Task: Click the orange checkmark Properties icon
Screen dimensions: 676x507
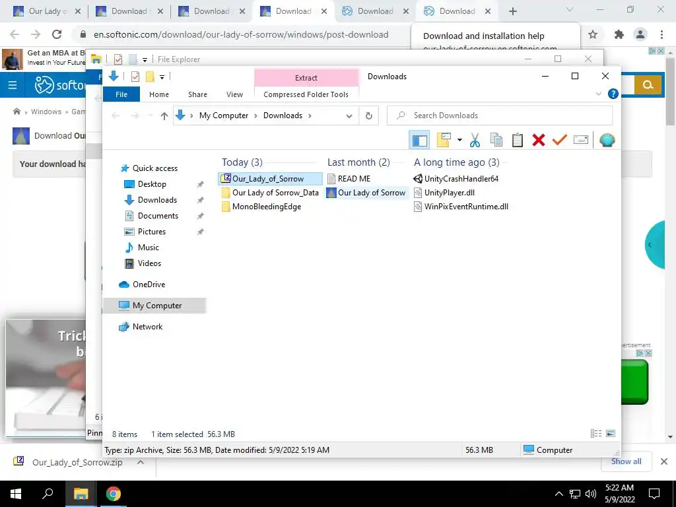Action: click(560, 140)
